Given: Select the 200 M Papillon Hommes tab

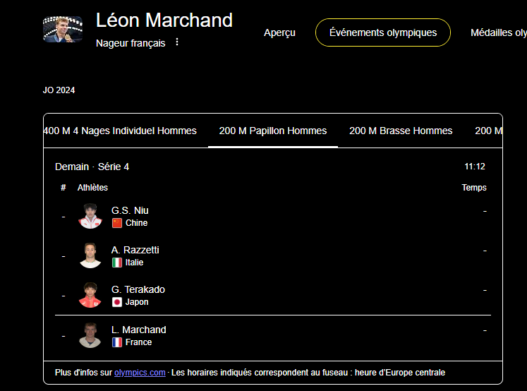Looking at the screenshot, I should pos(273,131).
